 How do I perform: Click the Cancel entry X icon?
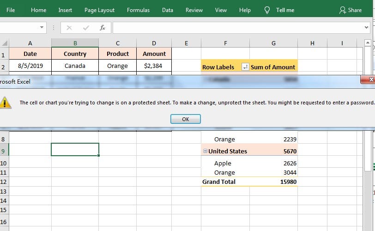tap(69, 28)
